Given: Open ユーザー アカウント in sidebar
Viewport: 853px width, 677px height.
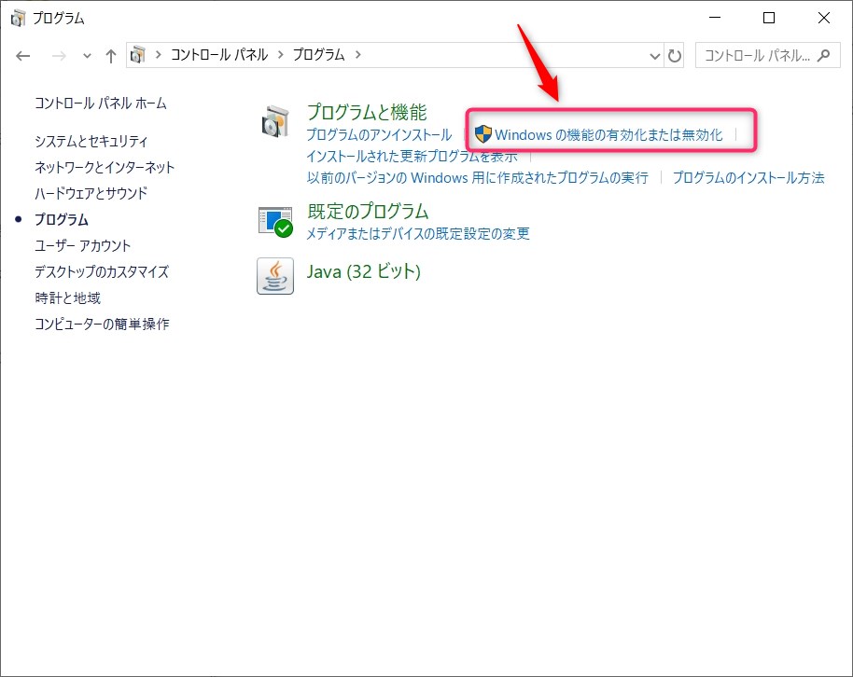Looking at the screenshot, I should pos(83,246).
